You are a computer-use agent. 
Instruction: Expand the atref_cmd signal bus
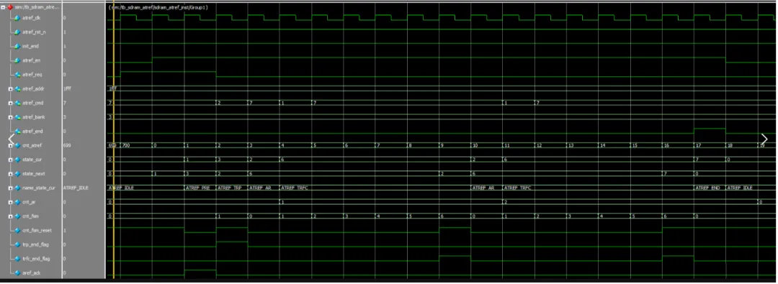pos(10,103)
